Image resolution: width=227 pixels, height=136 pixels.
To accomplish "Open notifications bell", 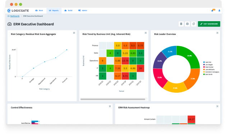I will pyautogui.click(x=213, y=10).
